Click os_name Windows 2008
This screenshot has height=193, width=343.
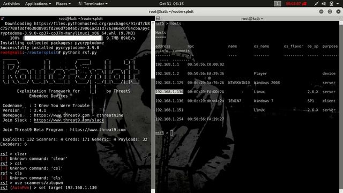[x=267, y=83]
